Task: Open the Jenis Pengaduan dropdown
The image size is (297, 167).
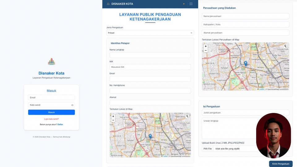Action: coord(150,33)
